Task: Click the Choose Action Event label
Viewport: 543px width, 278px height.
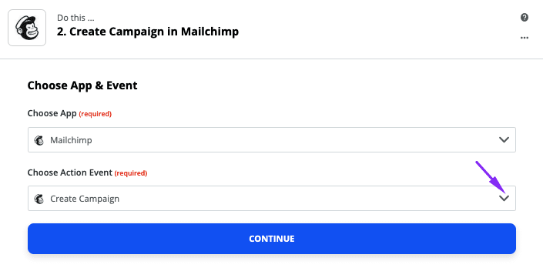Action: (70, 172)
